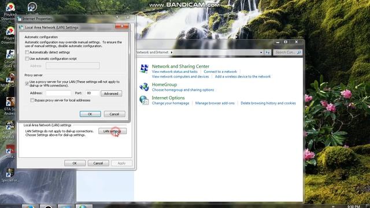This screenshot has height=208, width=370.
Task: Open the Advanced proxy settings
Action: point(111,94)
